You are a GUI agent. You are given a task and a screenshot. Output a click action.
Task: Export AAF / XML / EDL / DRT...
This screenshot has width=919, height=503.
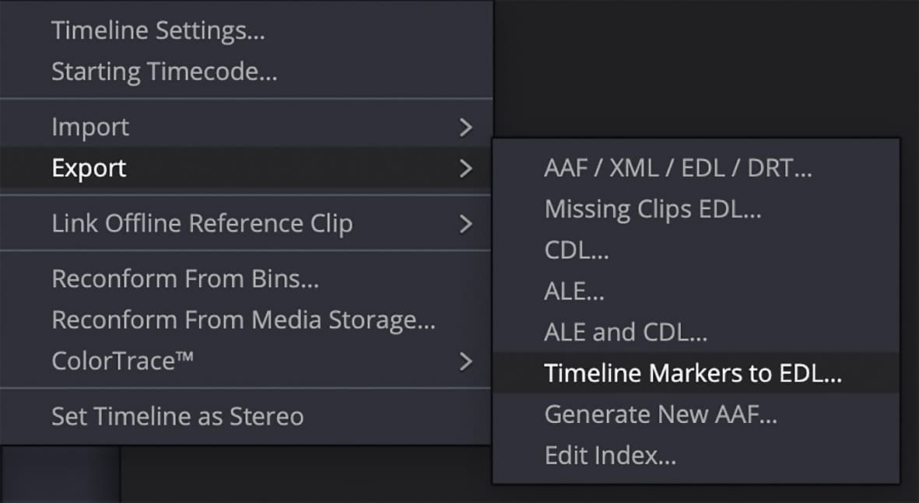click(678, 167)
